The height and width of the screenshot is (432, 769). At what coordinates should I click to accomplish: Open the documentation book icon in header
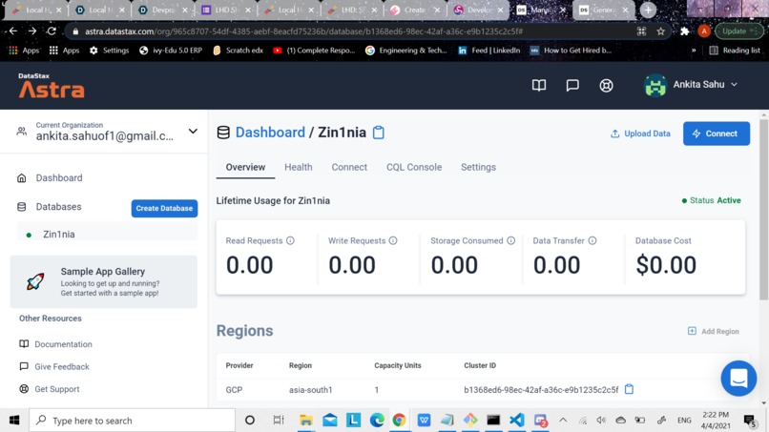[538, 85]
